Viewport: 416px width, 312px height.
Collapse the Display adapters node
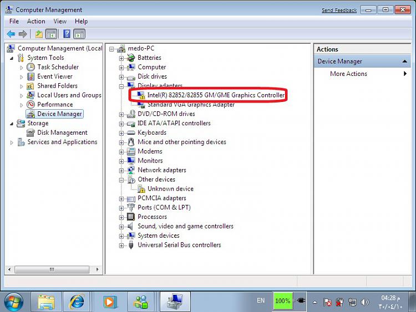tap(121, 86)
